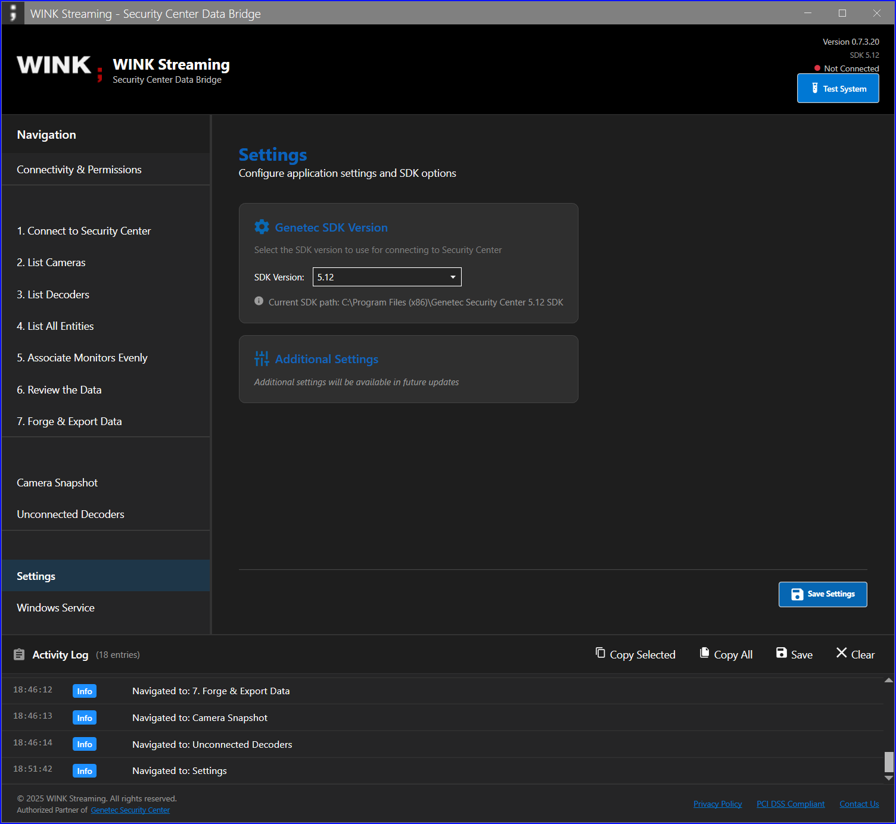Click the Test System button

pos(838,88)
